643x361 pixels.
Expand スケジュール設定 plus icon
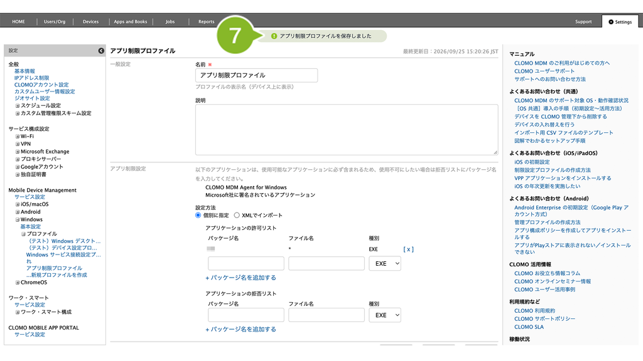coord(18,105)
